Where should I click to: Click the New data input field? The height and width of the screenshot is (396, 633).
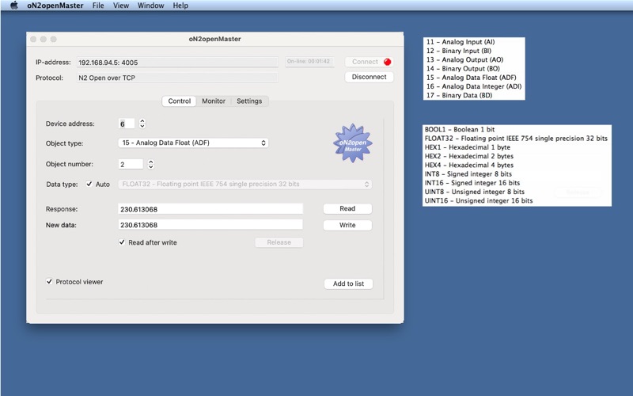click(x=210, y=225)
